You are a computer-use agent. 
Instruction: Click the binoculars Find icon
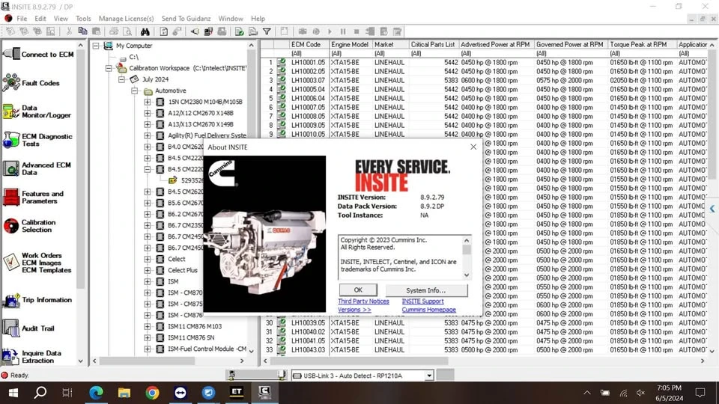(x=145, y=31)
